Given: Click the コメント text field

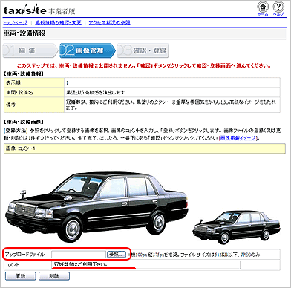Looking at the screenshot, I should [x=146, y=265].
